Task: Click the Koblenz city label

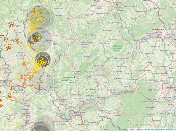Action: coord(117,3)
